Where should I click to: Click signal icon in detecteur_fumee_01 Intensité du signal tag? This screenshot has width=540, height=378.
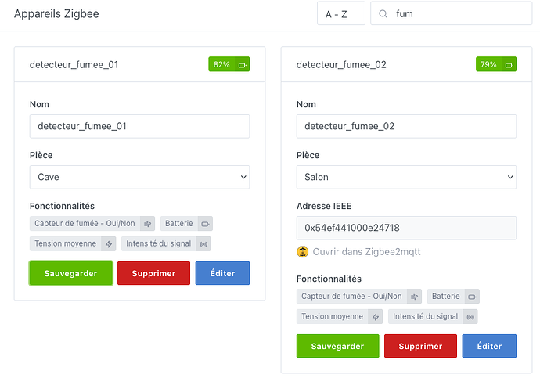point(203,244)
